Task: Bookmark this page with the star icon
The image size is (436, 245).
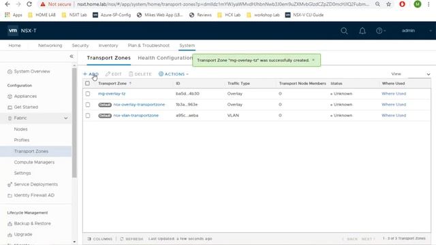Action: 388,4
